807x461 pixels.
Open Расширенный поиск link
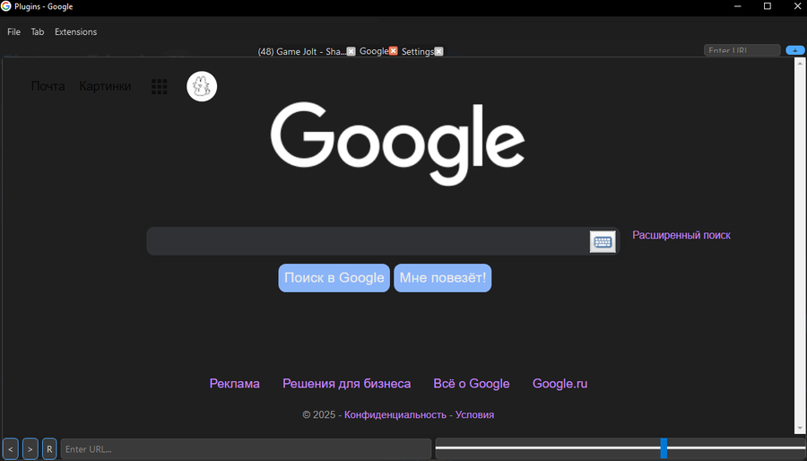[681, 235]
